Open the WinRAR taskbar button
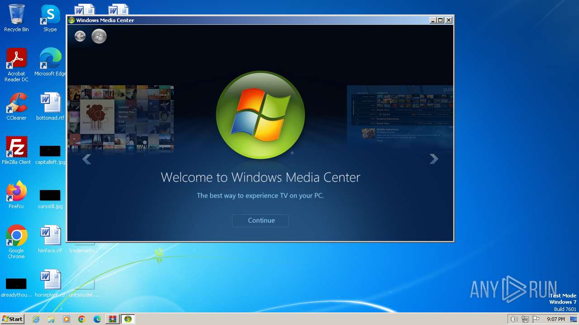Screen dimensions: 579x325 pyautogui.click(x=112, y=319)
